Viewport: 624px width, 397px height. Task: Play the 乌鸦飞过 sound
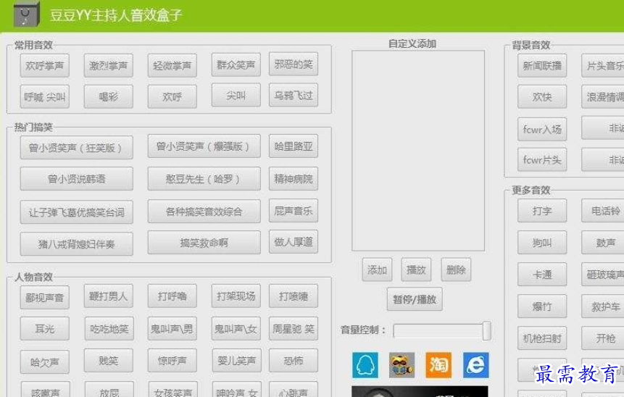point(294,95)
